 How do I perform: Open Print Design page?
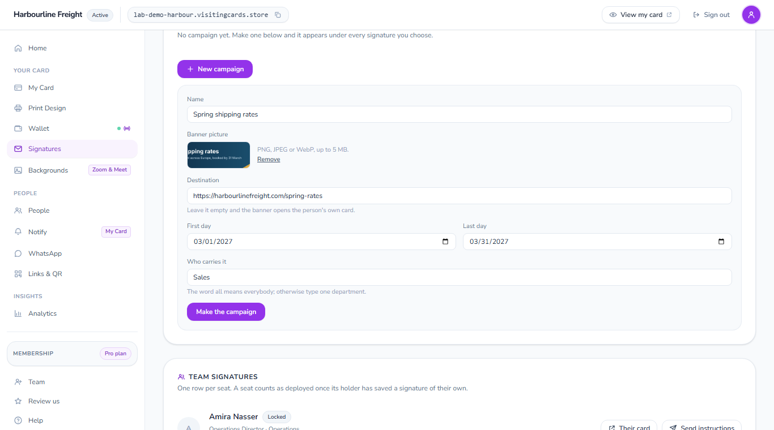[x=72, y=108]
